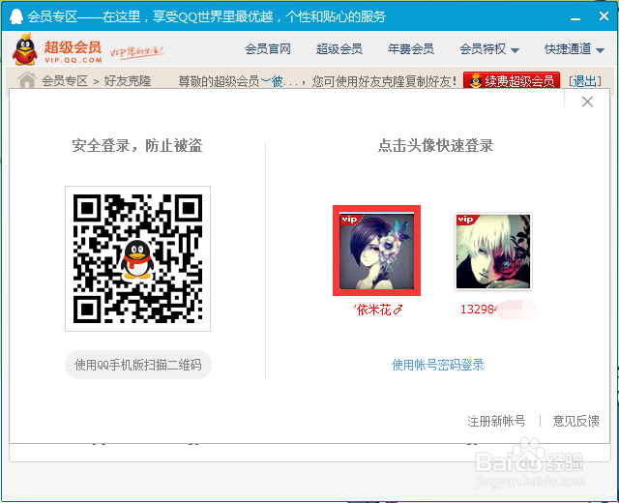The image size is (619, 503).
Task: Click the username link after 尊敬的超级会员
Action: (x=280, y=81)
